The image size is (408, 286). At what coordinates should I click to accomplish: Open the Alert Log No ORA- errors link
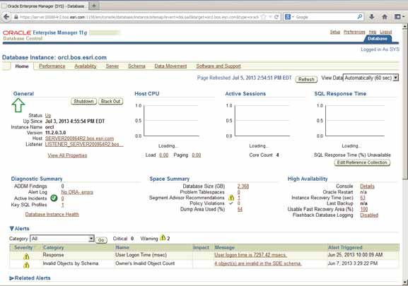click(x=77, y=192)
